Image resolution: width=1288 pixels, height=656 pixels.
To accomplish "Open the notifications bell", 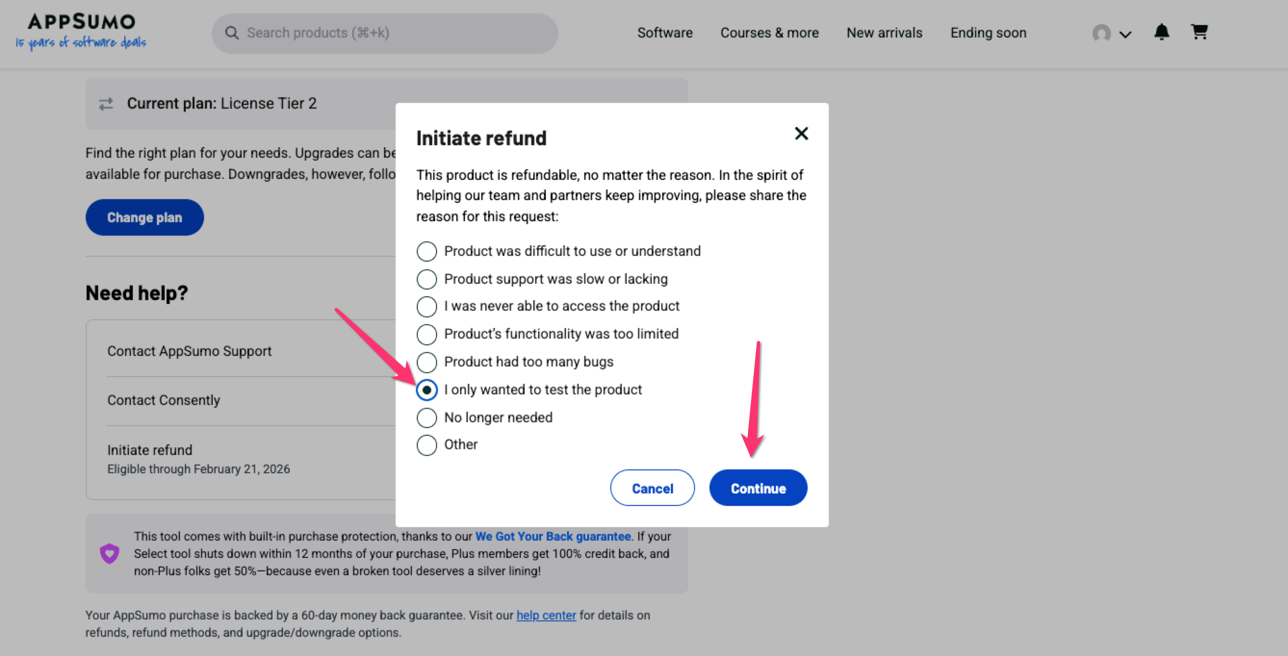I will click(1161, 33).
